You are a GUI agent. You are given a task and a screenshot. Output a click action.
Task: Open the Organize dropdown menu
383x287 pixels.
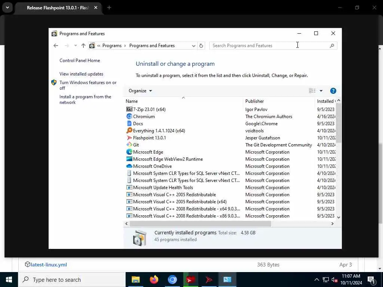point(140,91)
